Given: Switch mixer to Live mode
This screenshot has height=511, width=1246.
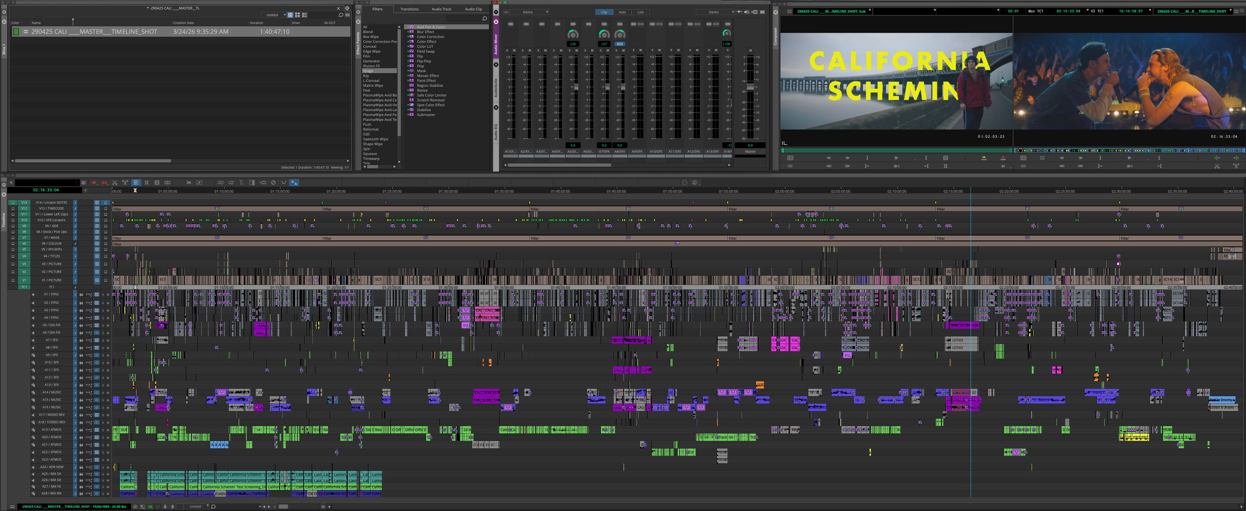Looking at the screenshot, I should pos(640,12).
